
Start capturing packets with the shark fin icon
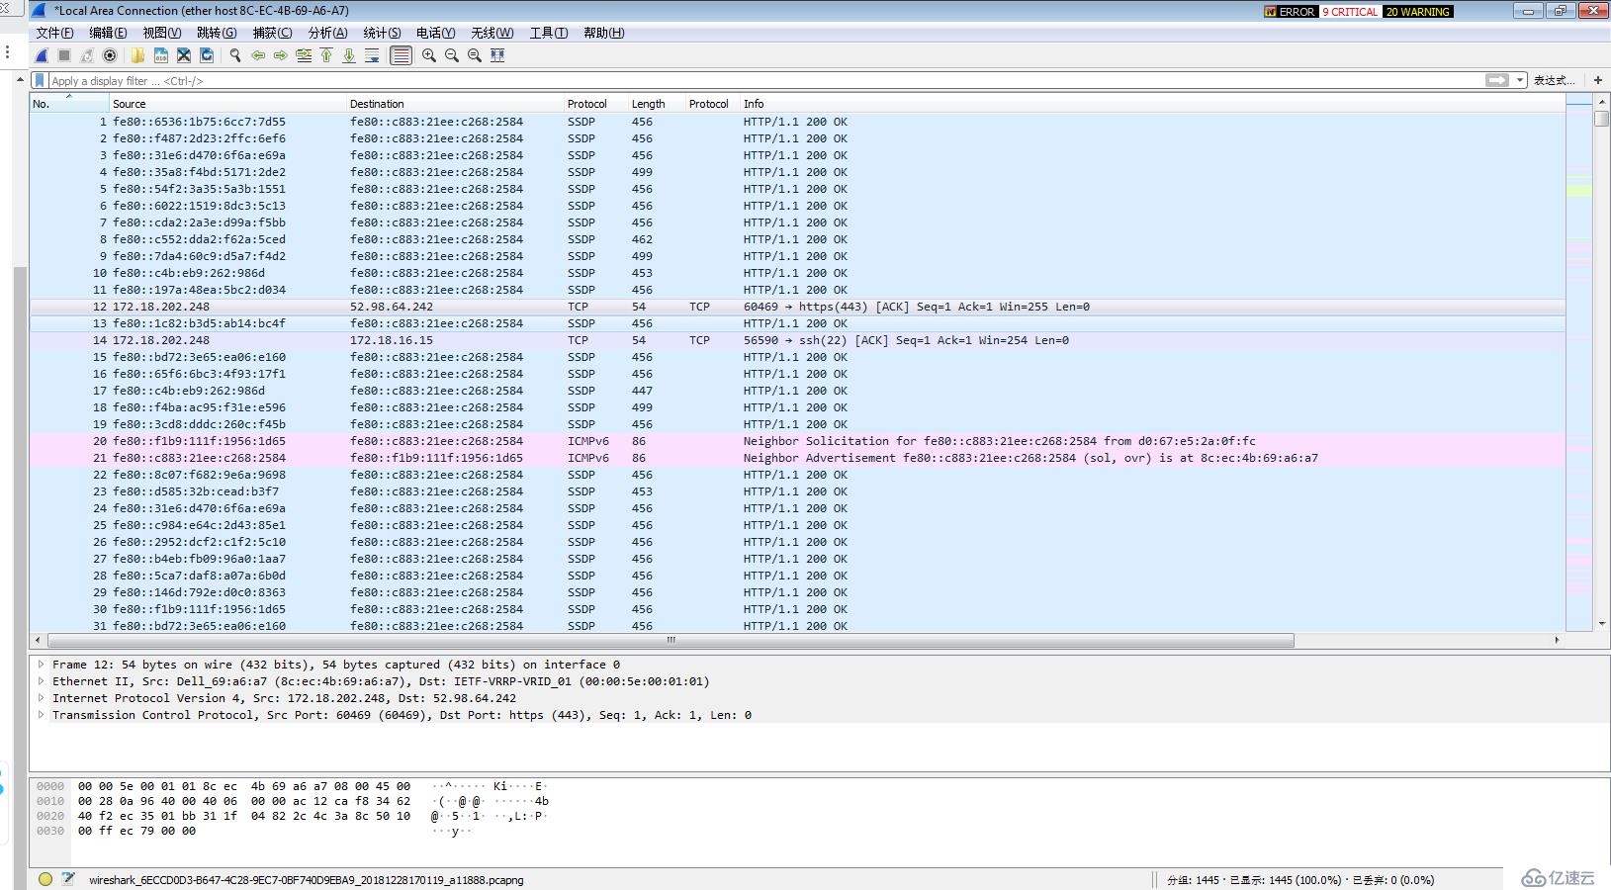(x=42, y=55)
